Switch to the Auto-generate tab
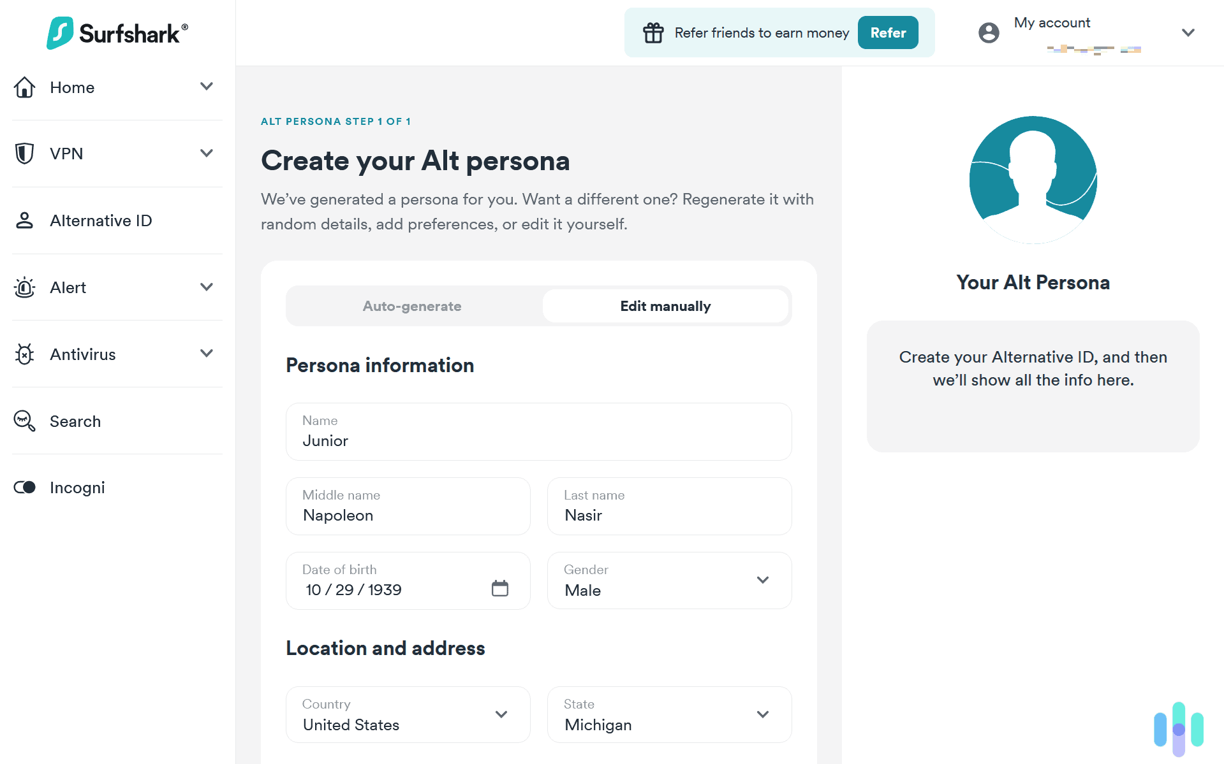This screenshot has width=1224, height=764. point(411,306)
